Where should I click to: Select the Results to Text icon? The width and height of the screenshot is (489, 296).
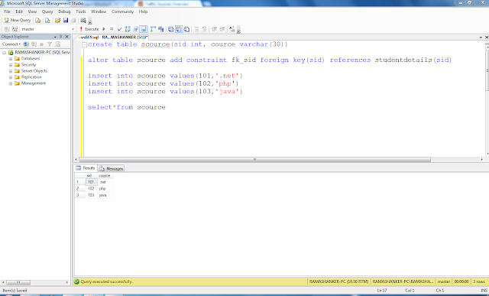(x=171, y=29)
